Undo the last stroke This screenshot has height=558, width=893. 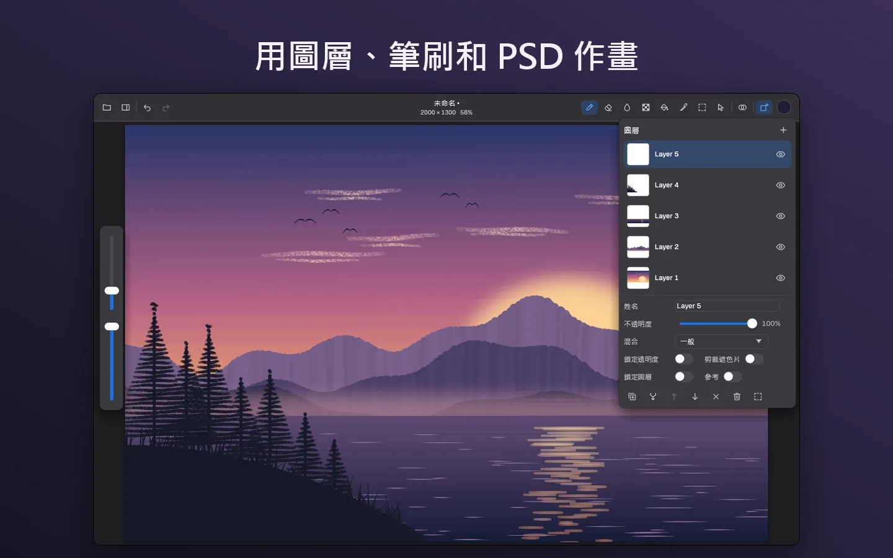click(147, 108)
